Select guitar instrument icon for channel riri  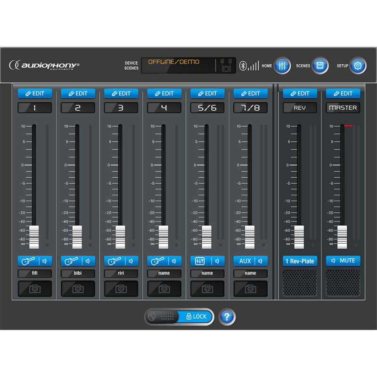pos(115,261)
